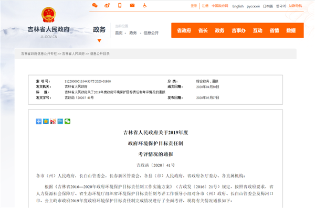
Task: Open the 互动 menu item
Action: pos(258,30)
